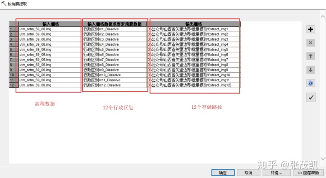The width and height of the screenshot is (326, 178).
Task: Click the 确定 button
Action: (223, 173)
